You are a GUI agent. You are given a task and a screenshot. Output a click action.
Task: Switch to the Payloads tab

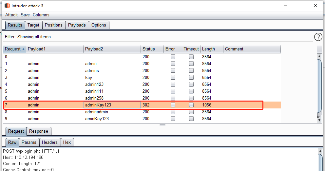[77, 25]
